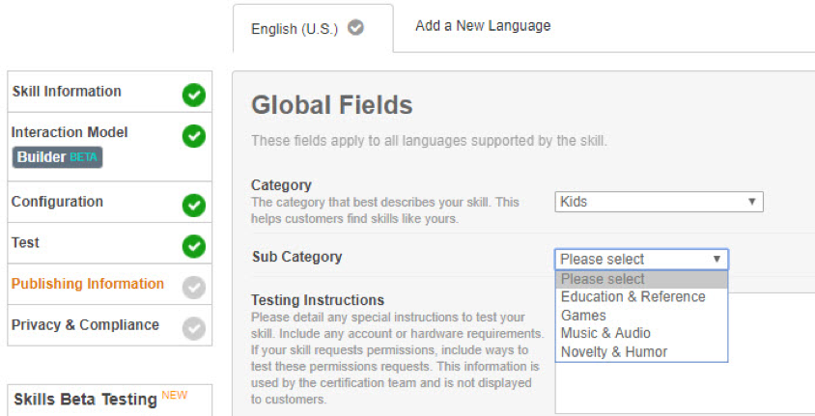Click green checkmark beside Test
The height and width of the screenshot is (416, 815).
pos(194,246)
